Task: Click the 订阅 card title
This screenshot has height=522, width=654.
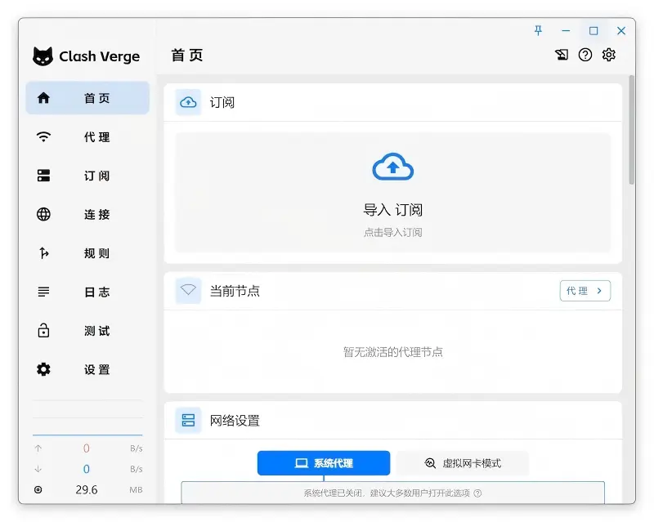Action: pos(222,102)
